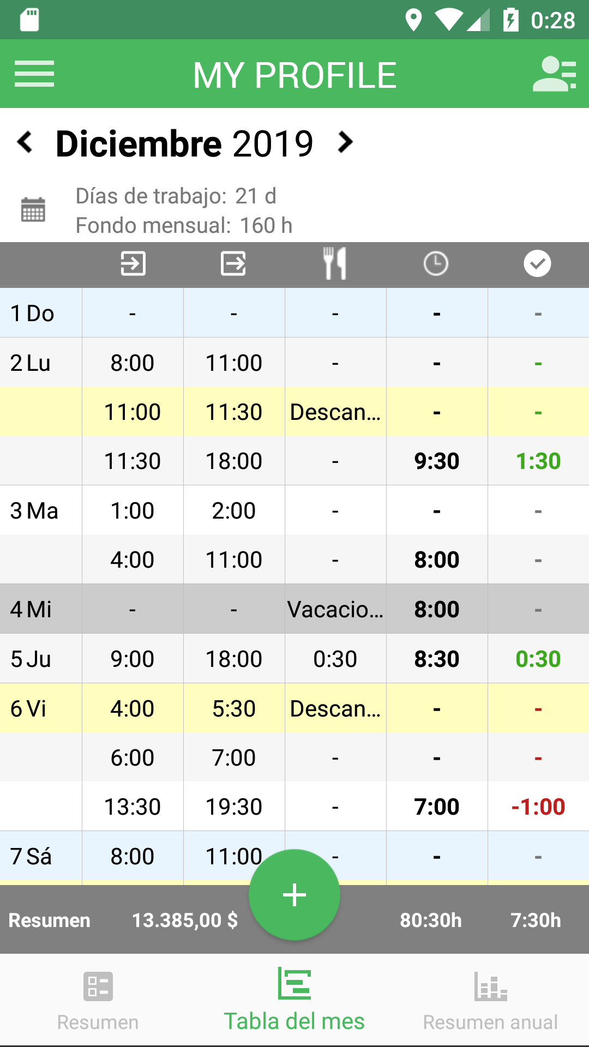Viewport: 589px width, 1047px height.
Task: Open the SD card status bar notification
Action: 29,20
